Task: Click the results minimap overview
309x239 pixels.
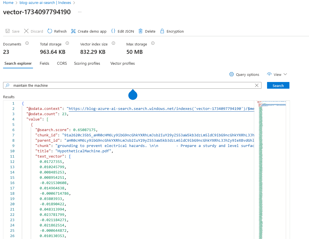Action: [x=272, y=170]
